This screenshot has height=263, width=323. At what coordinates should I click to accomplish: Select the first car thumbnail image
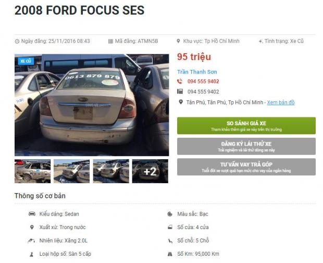[x=32, y=171]
